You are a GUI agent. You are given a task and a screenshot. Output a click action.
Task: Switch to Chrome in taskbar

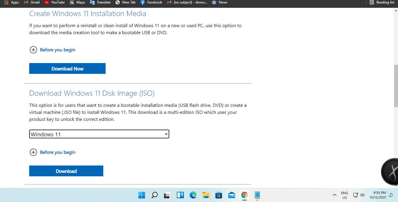click(x=245, y=195)
